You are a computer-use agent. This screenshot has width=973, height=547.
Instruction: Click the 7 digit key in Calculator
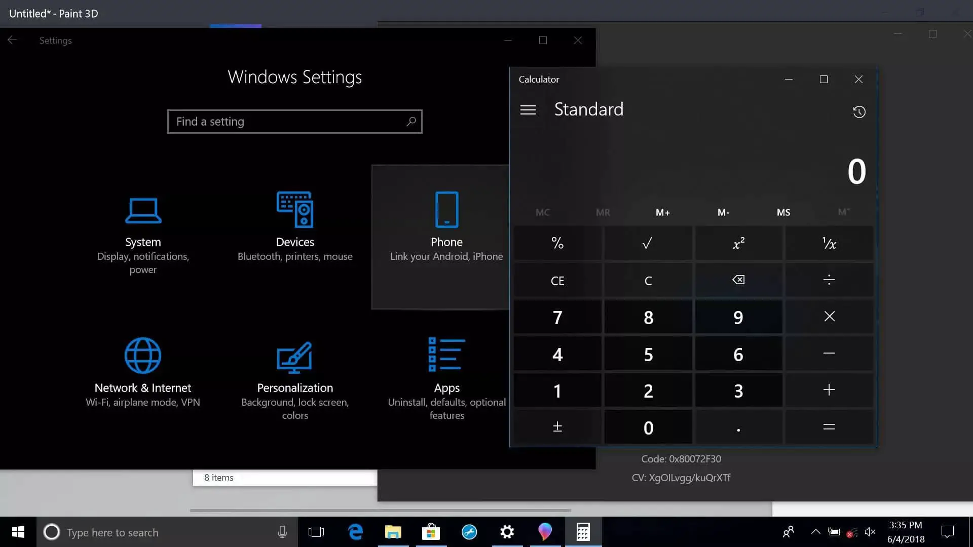pos(557,317)
